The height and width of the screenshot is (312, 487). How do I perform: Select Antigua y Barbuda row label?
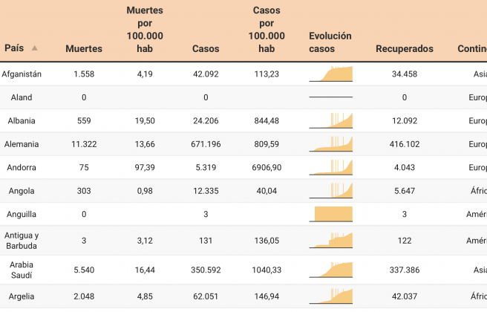(22, 241)
